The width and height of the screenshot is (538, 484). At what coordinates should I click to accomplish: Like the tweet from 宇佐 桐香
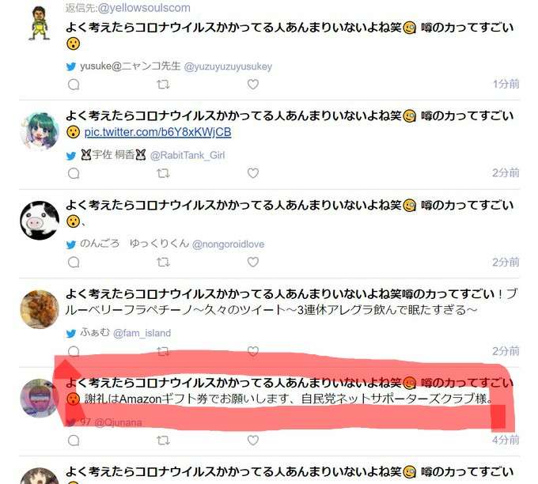253,173
